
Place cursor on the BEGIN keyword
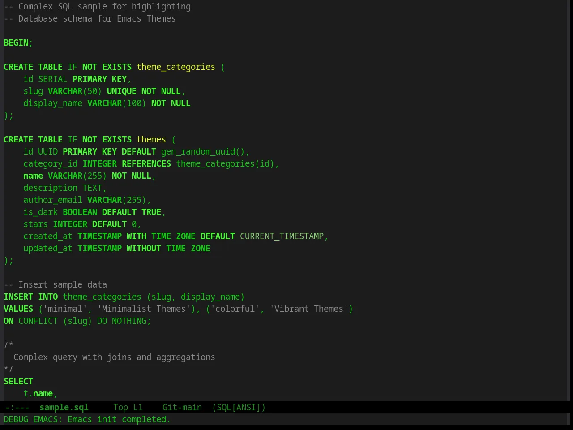(x=16, y=43)
